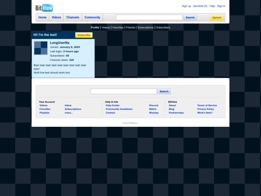Select the Profile channel tab
The width and height of the screenshot is (261, 196).
[95, 28]
